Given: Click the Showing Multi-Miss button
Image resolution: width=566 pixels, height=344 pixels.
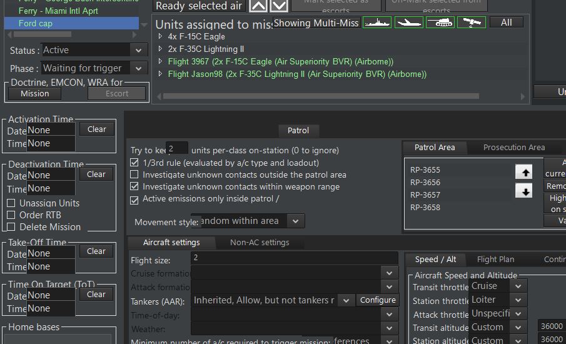Looking at the screenshot, I should click(316, 23).
